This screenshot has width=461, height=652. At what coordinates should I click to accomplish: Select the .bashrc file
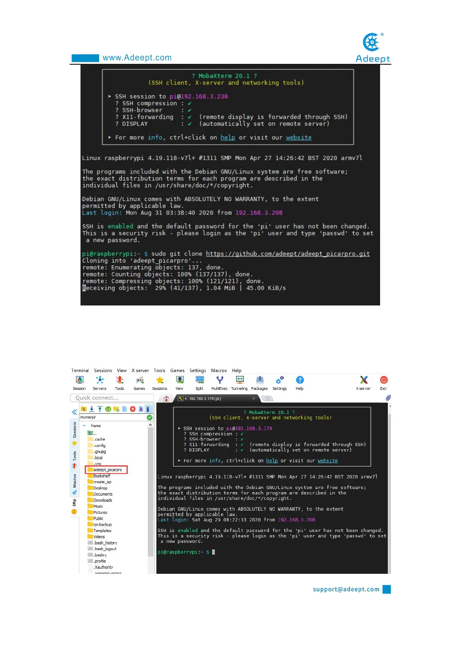(98, 555)
